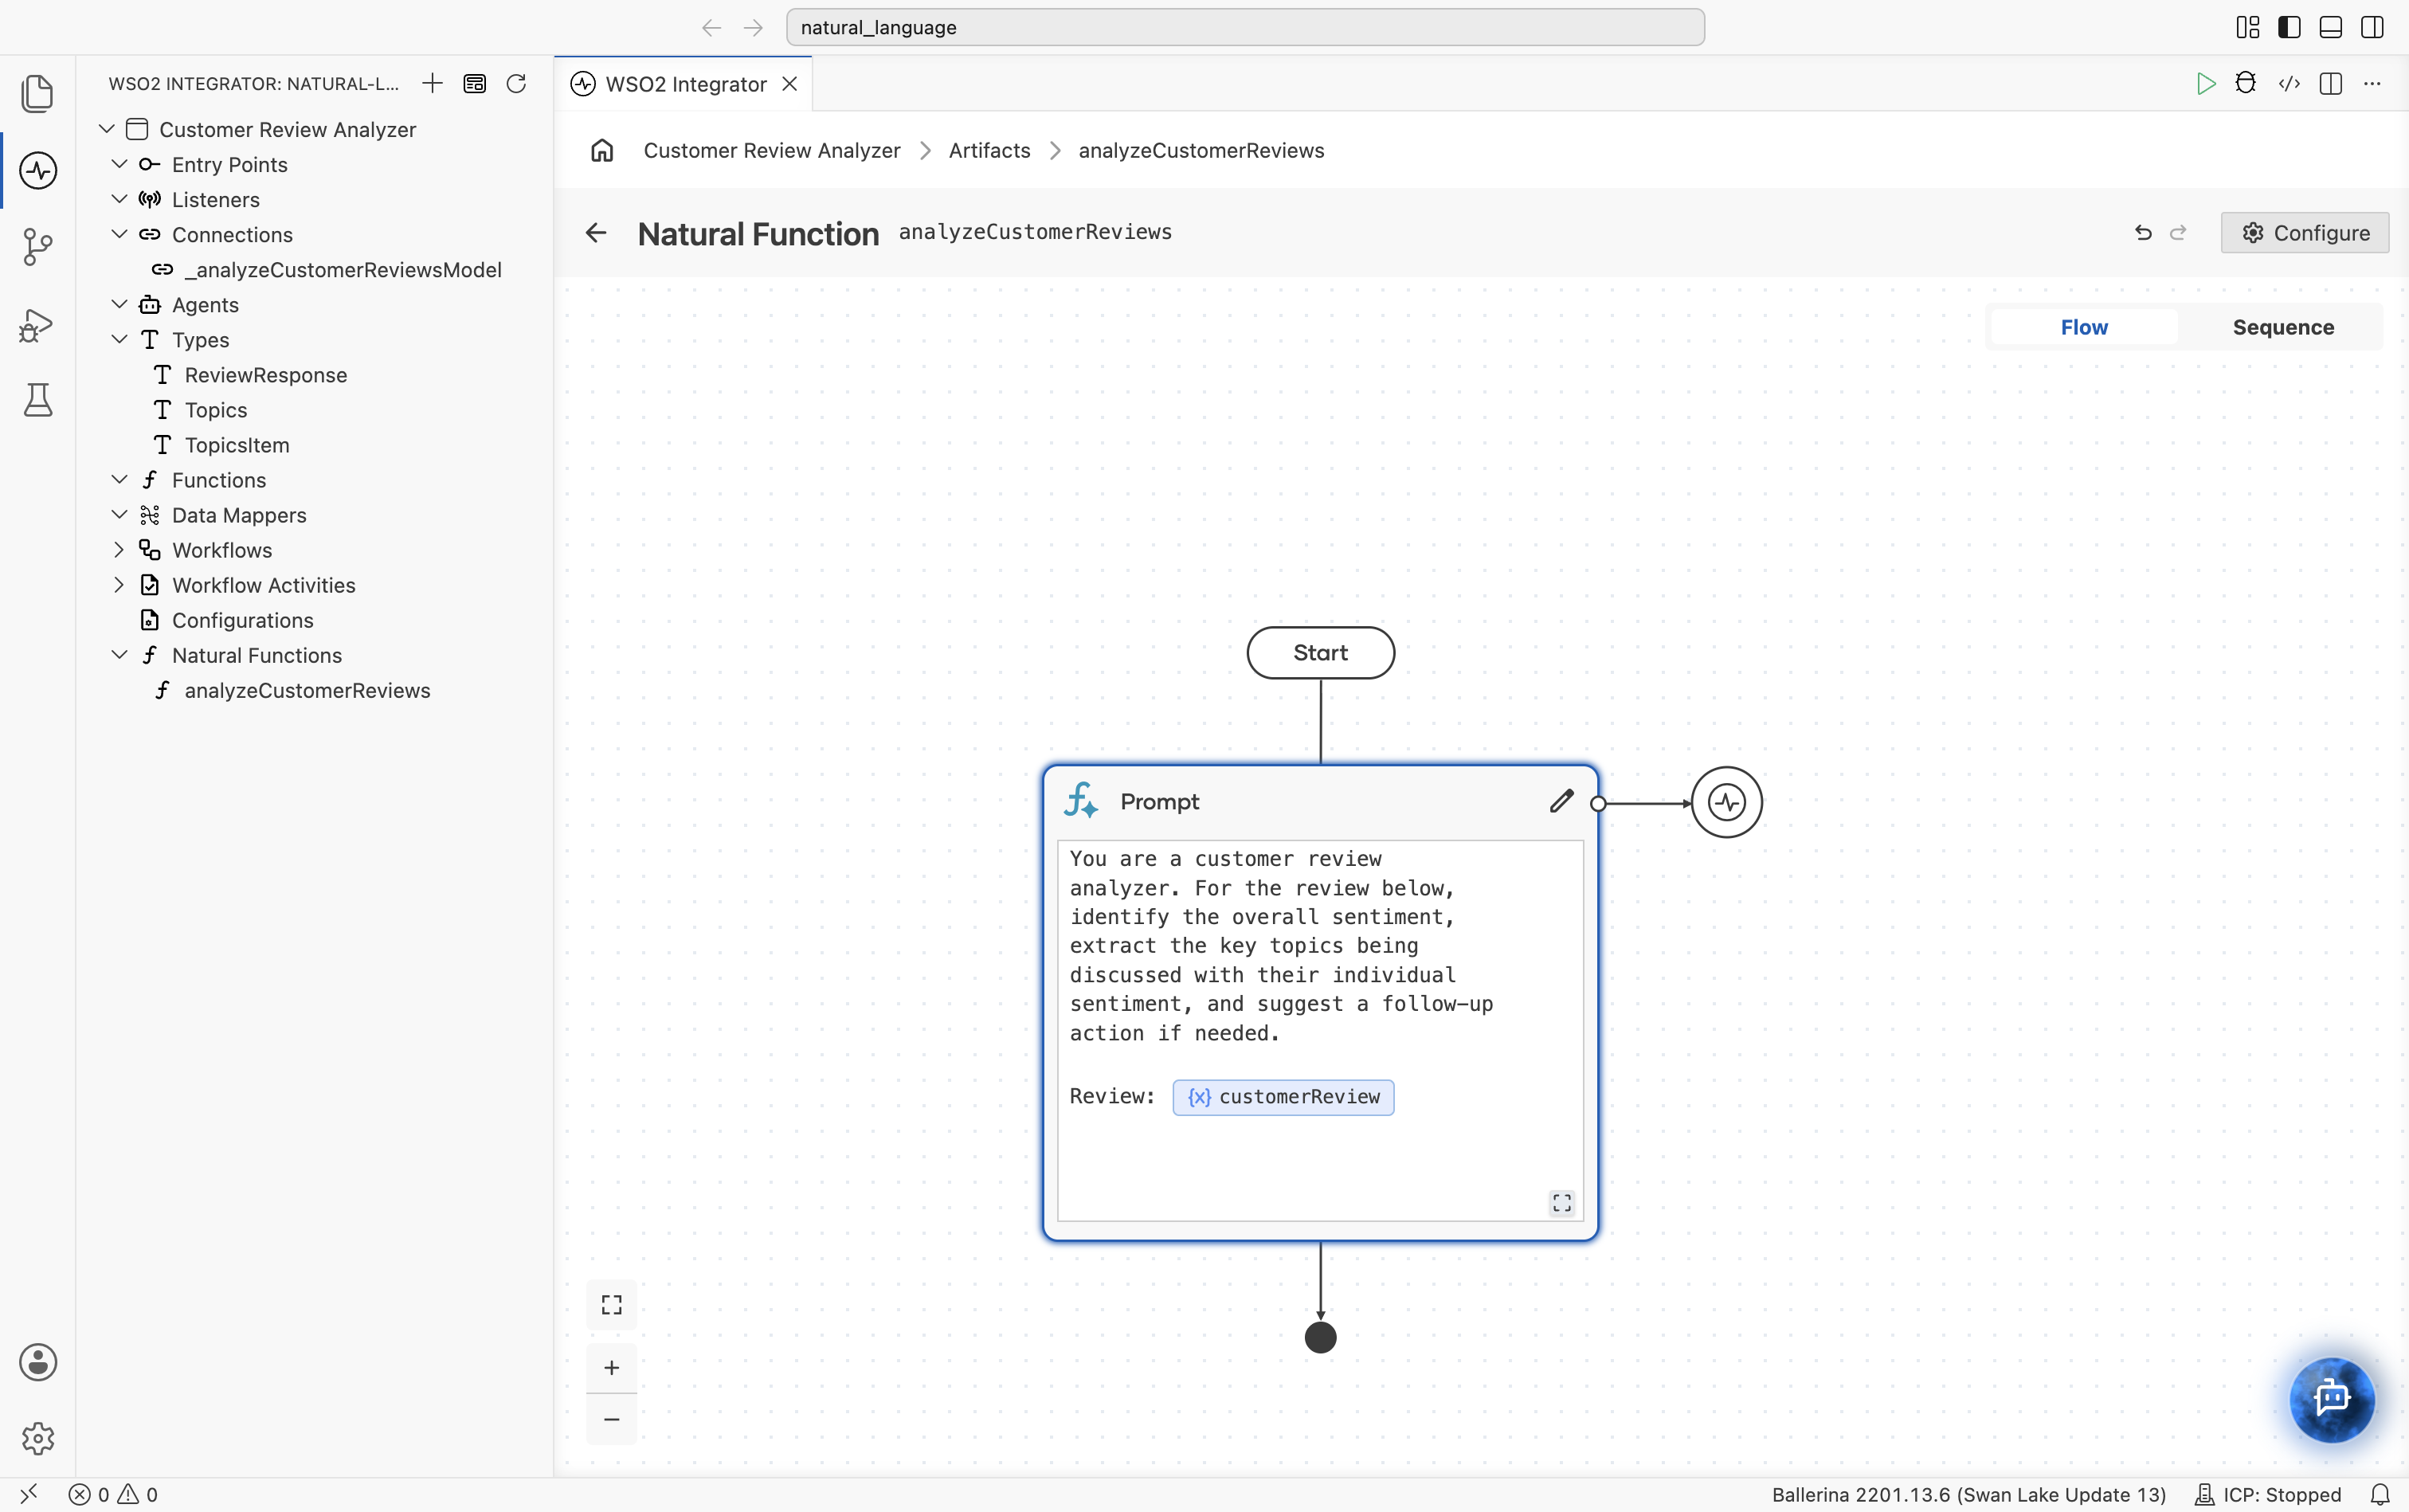
Task: Switch to the Flow view tab
Action: pyautogui.click(x=2084, y=327)
